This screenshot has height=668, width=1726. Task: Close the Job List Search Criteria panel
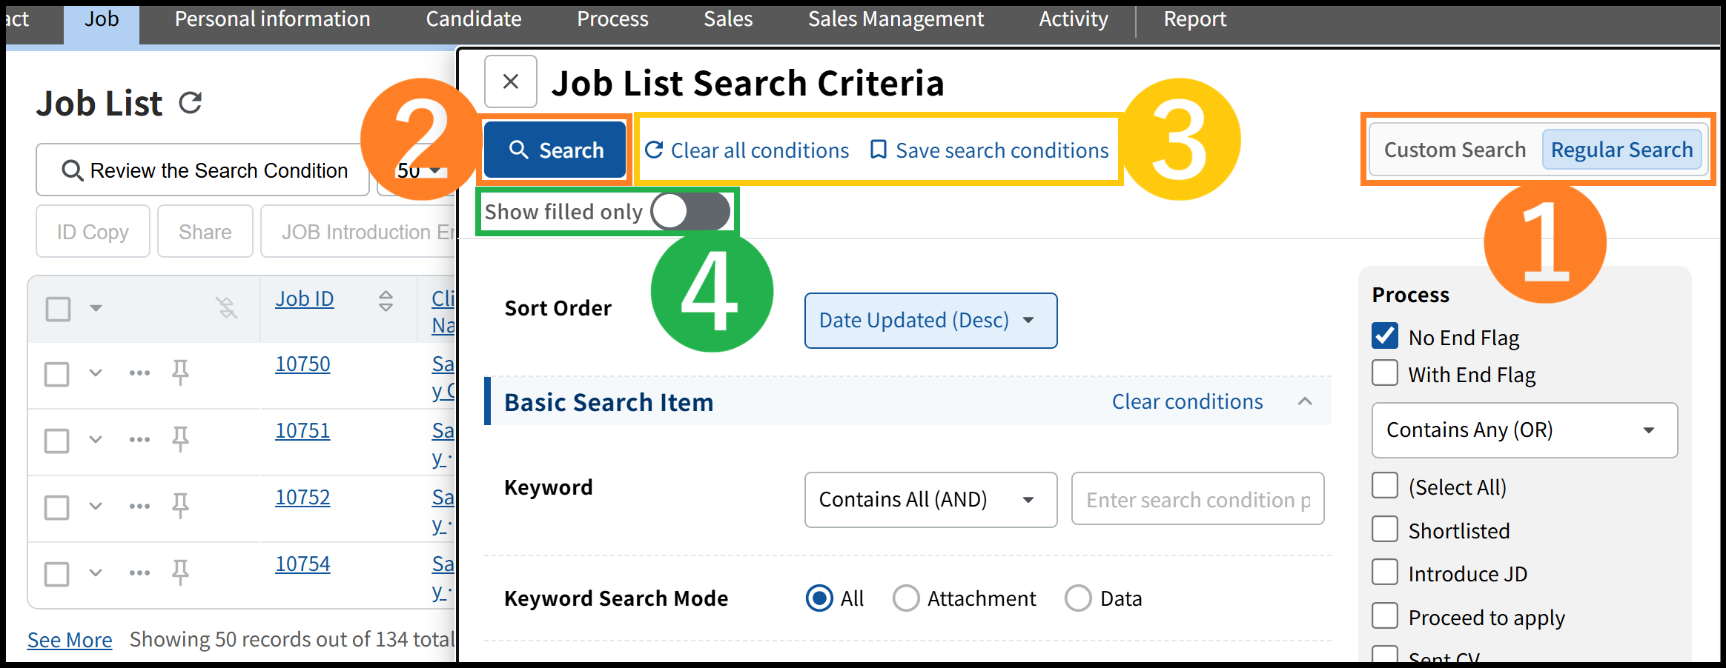pyautogui.click(x=510, y=81)
